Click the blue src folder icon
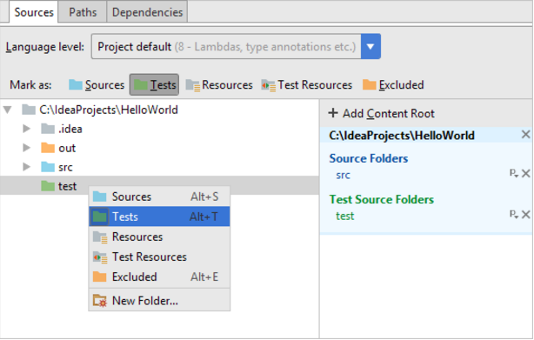This screenshot has height=340, width=534. pos(48,167)
